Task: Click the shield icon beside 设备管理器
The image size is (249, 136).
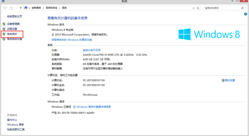Action: pyautogui.click(x=4, y=24)
